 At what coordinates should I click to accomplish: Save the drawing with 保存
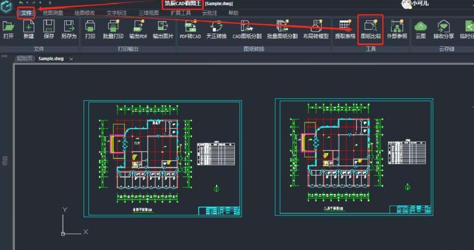click(49, 30)
